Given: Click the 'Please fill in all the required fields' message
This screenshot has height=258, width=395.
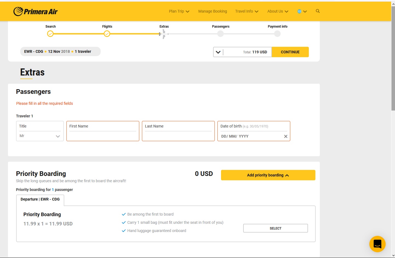Looking at the screenshot, I should tap(45, 103).
